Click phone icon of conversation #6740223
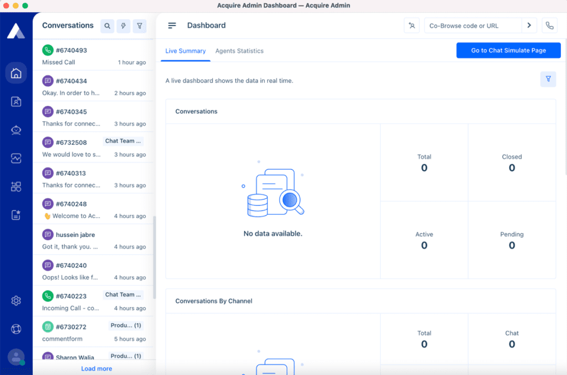This screenshot has width=567, height=375. pyautogui.click(x=48, y=296)
